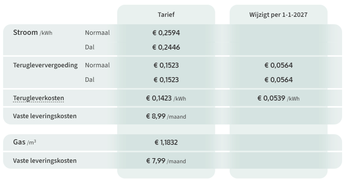Click the Terugleververgoeding row label
Screen dimensions: 346x182
(45, 65)
